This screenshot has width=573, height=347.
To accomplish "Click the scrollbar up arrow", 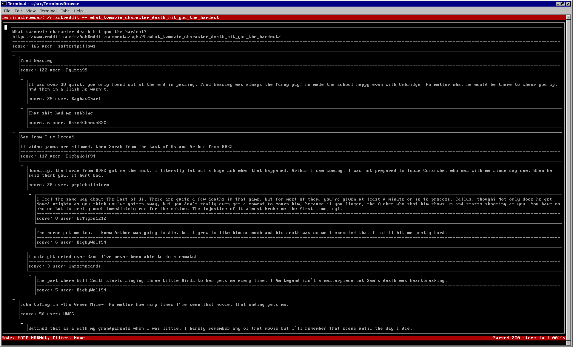I will point(569,18).
